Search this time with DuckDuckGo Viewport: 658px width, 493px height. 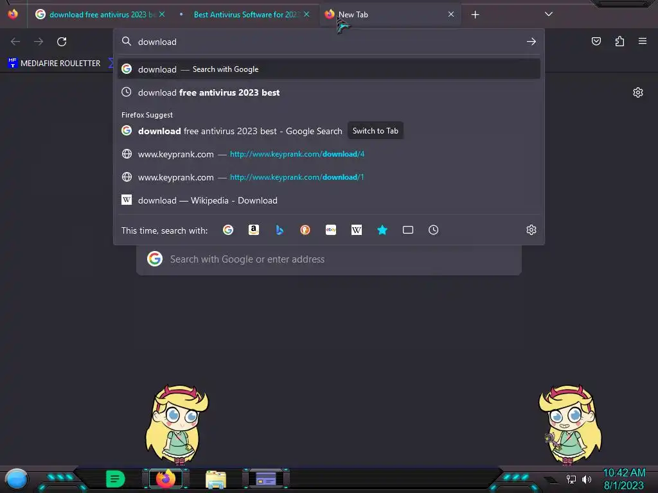[x=305, y=230]
